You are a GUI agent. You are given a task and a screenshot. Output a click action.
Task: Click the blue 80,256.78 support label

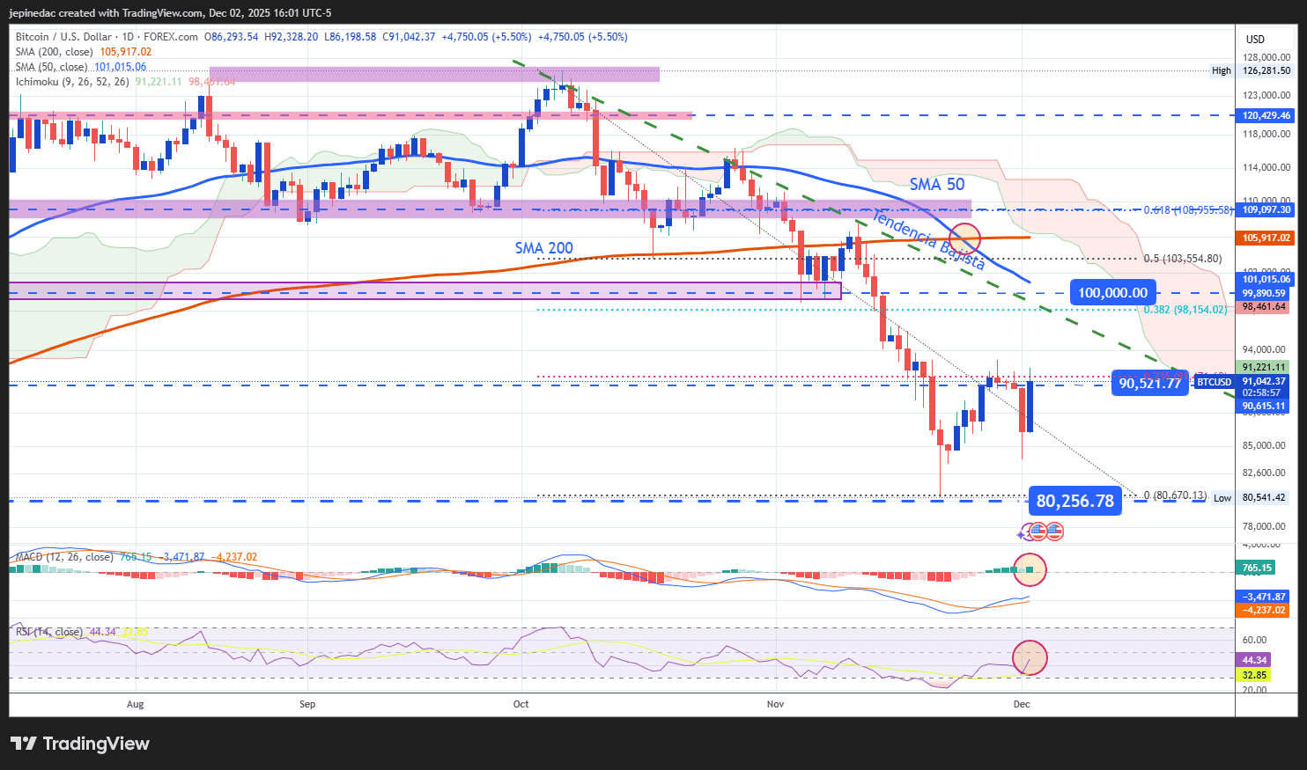(1074, 501)
